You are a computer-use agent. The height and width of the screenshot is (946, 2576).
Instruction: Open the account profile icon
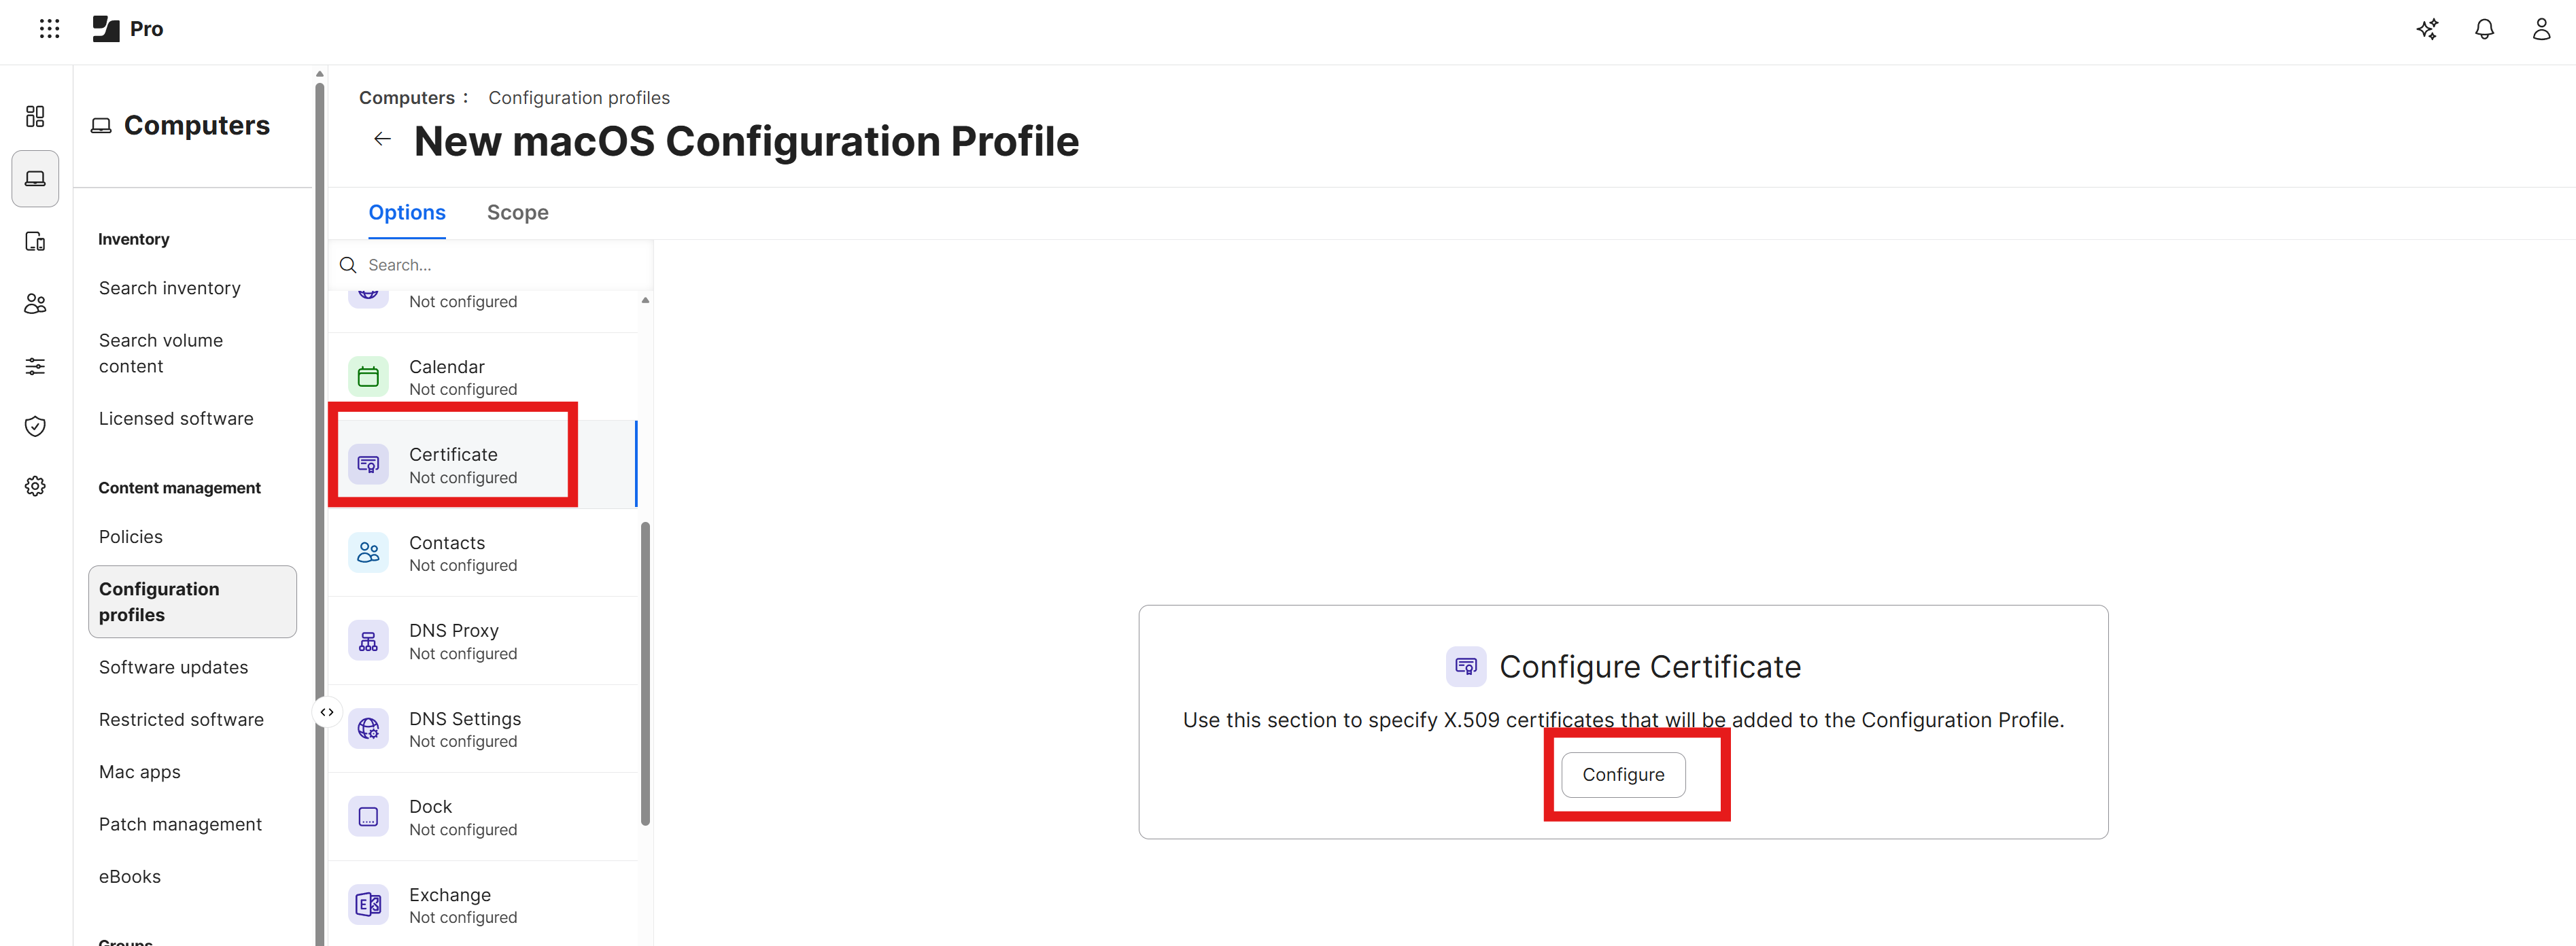tap(2542, 29)
